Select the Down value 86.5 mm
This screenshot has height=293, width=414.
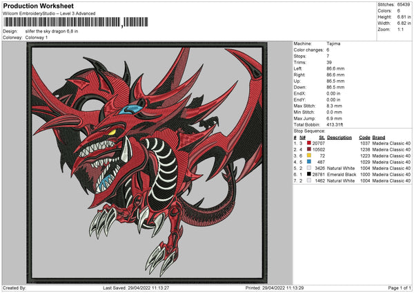coord(335,87)
